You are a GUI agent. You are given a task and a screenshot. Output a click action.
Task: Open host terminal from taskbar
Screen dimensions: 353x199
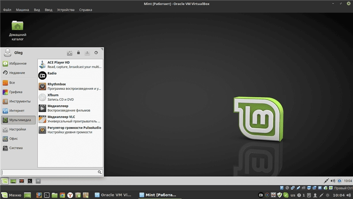point(47,195)
